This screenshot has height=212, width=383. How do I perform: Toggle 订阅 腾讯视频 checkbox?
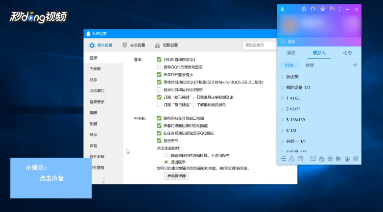tap(159, 97)
